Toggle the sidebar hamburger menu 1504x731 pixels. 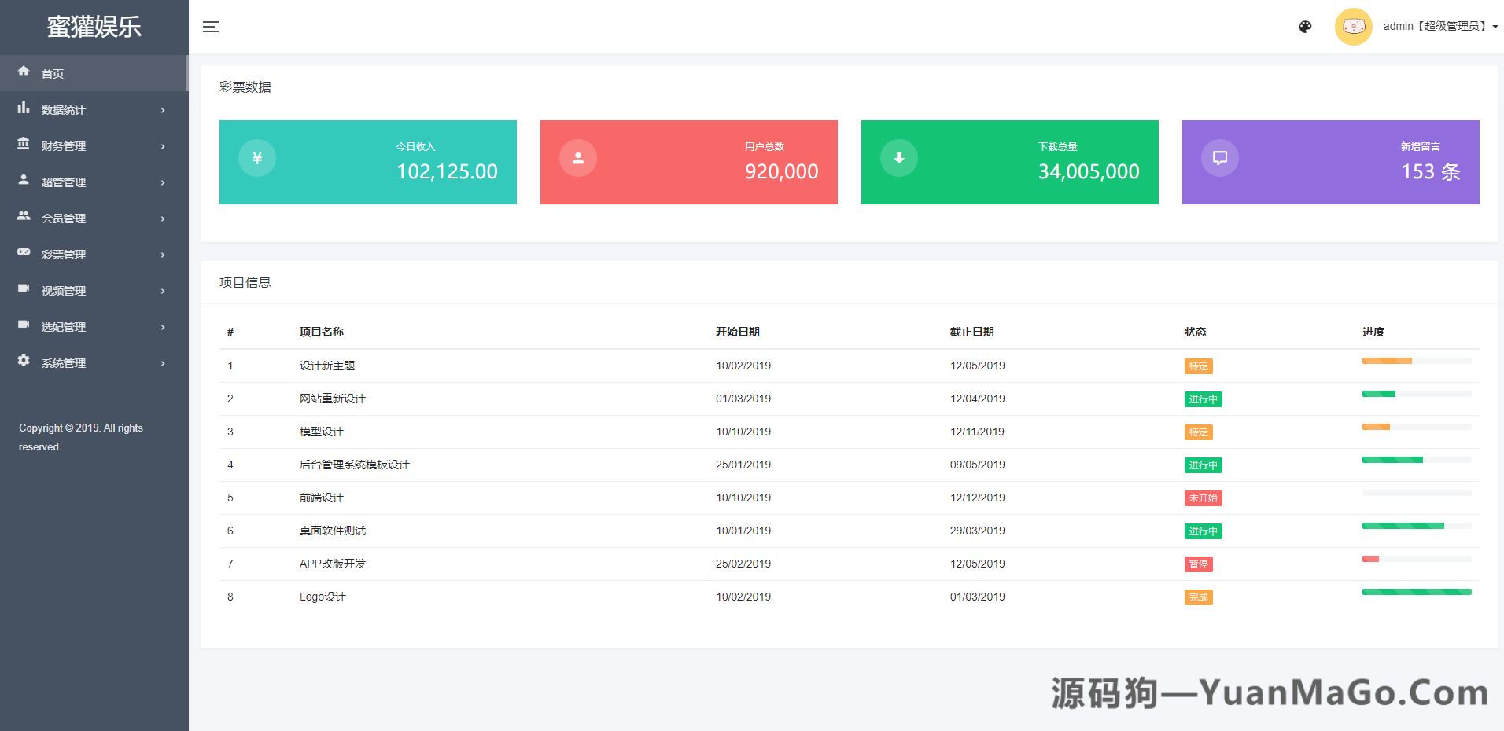coord(210,27)
